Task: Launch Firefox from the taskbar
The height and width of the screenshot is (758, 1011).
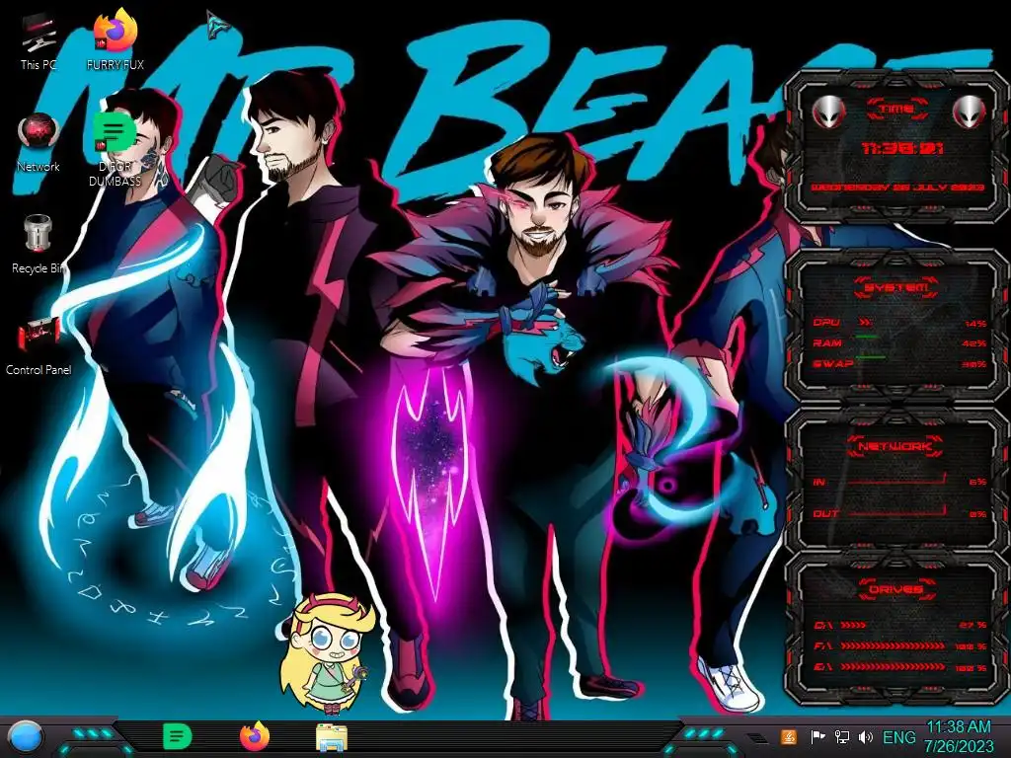Action: tap(255, 736)
